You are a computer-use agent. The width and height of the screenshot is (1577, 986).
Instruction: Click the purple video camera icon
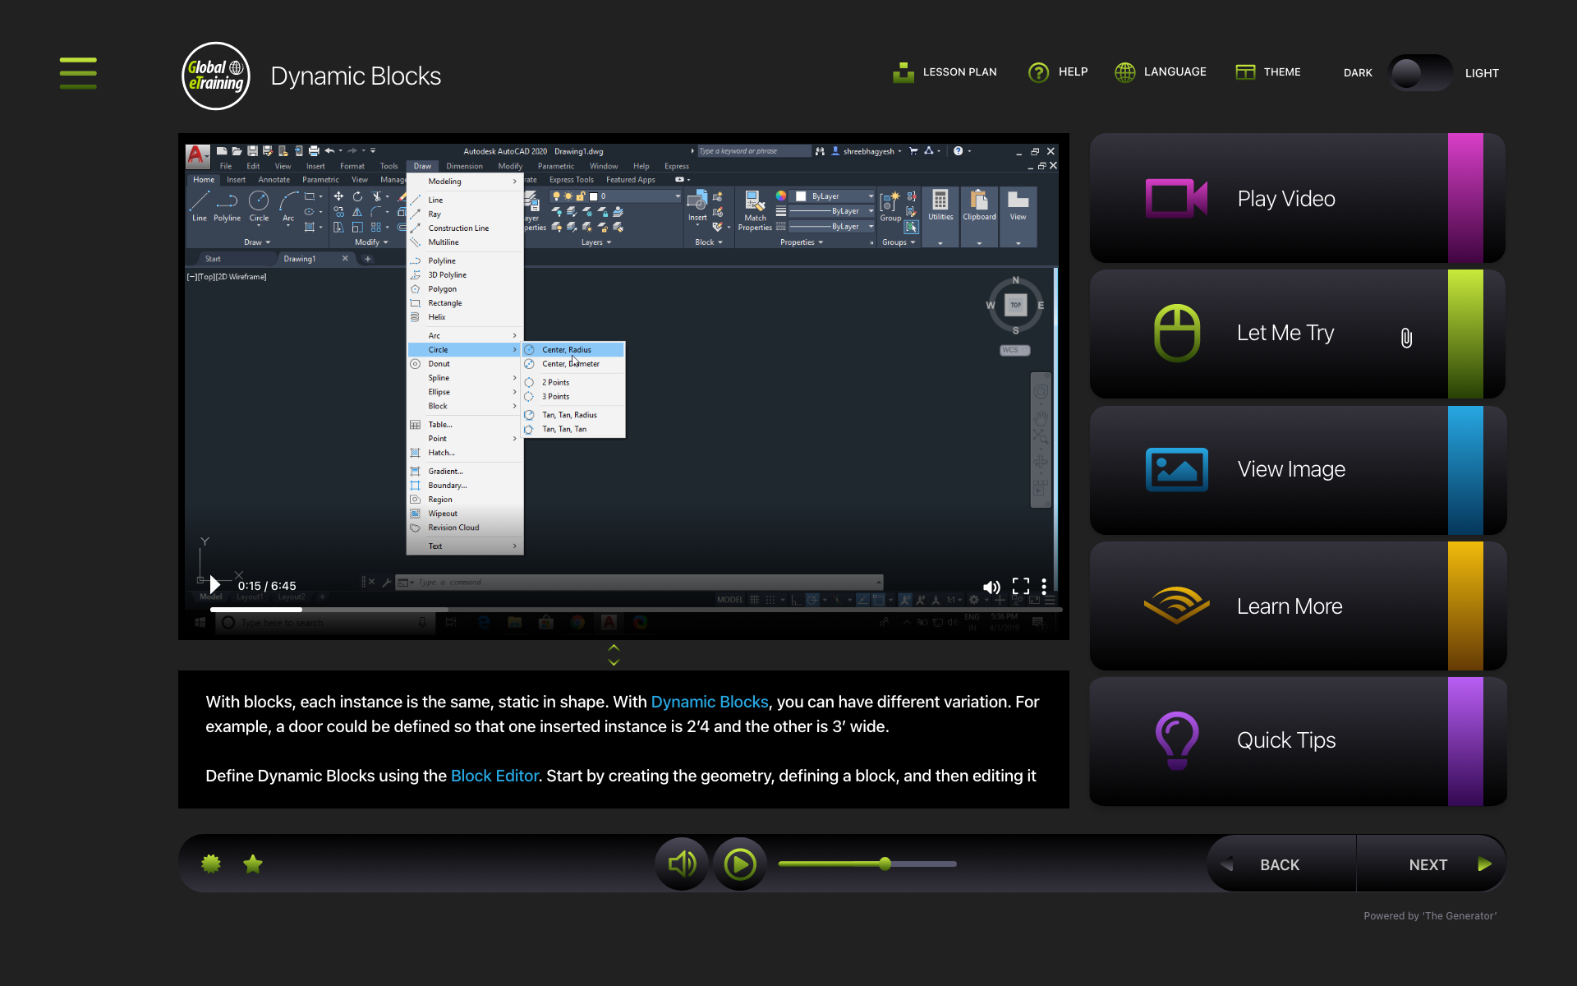1176,198
